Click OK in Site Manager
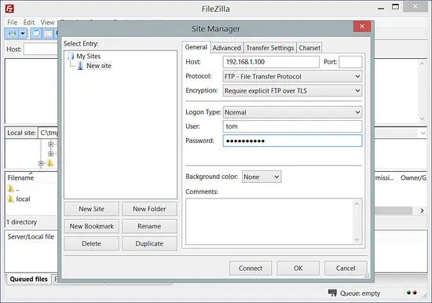Viewport: 432px width, 303px height. pyautogui.click(x=298, y=268)
